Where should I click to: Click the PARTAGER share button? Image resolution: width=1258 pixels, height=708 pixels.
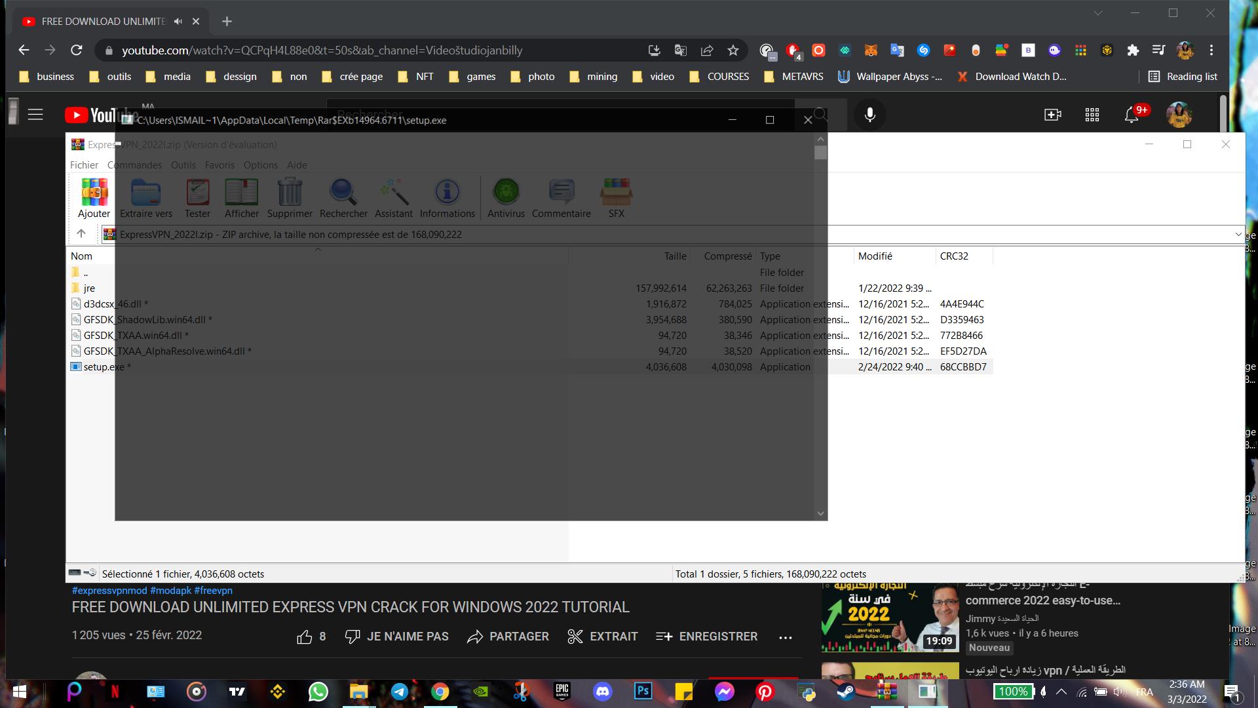(508, 637)
